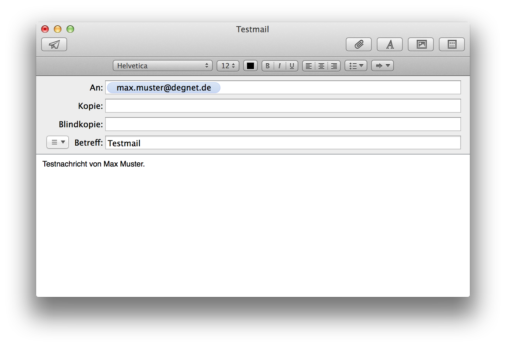Toggle italic formatting
This screenshot has height=347, width=506.
280,66
